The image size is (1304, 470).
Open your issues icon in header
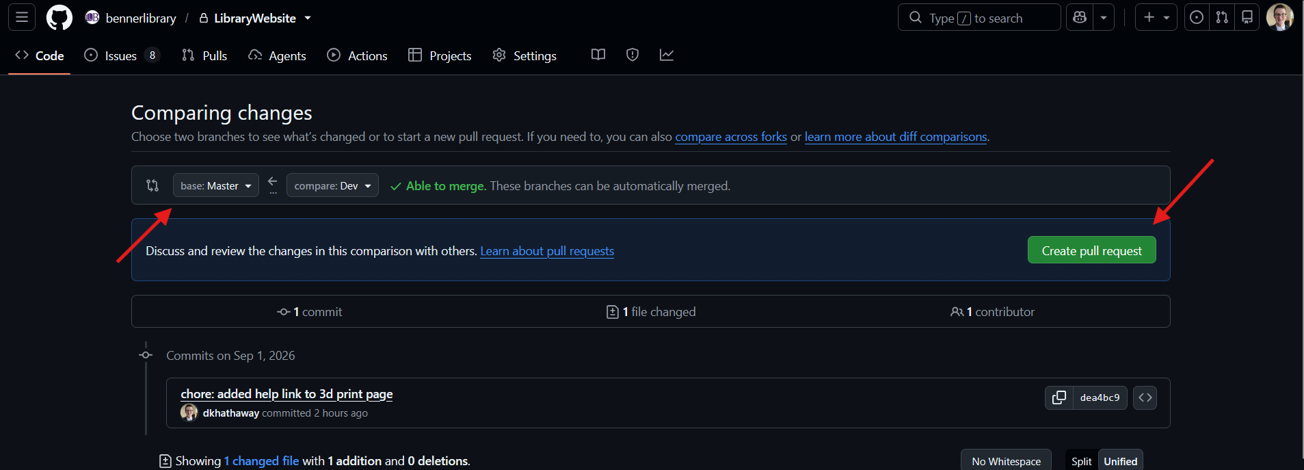pyautogui.click(x=1197, y=17)
